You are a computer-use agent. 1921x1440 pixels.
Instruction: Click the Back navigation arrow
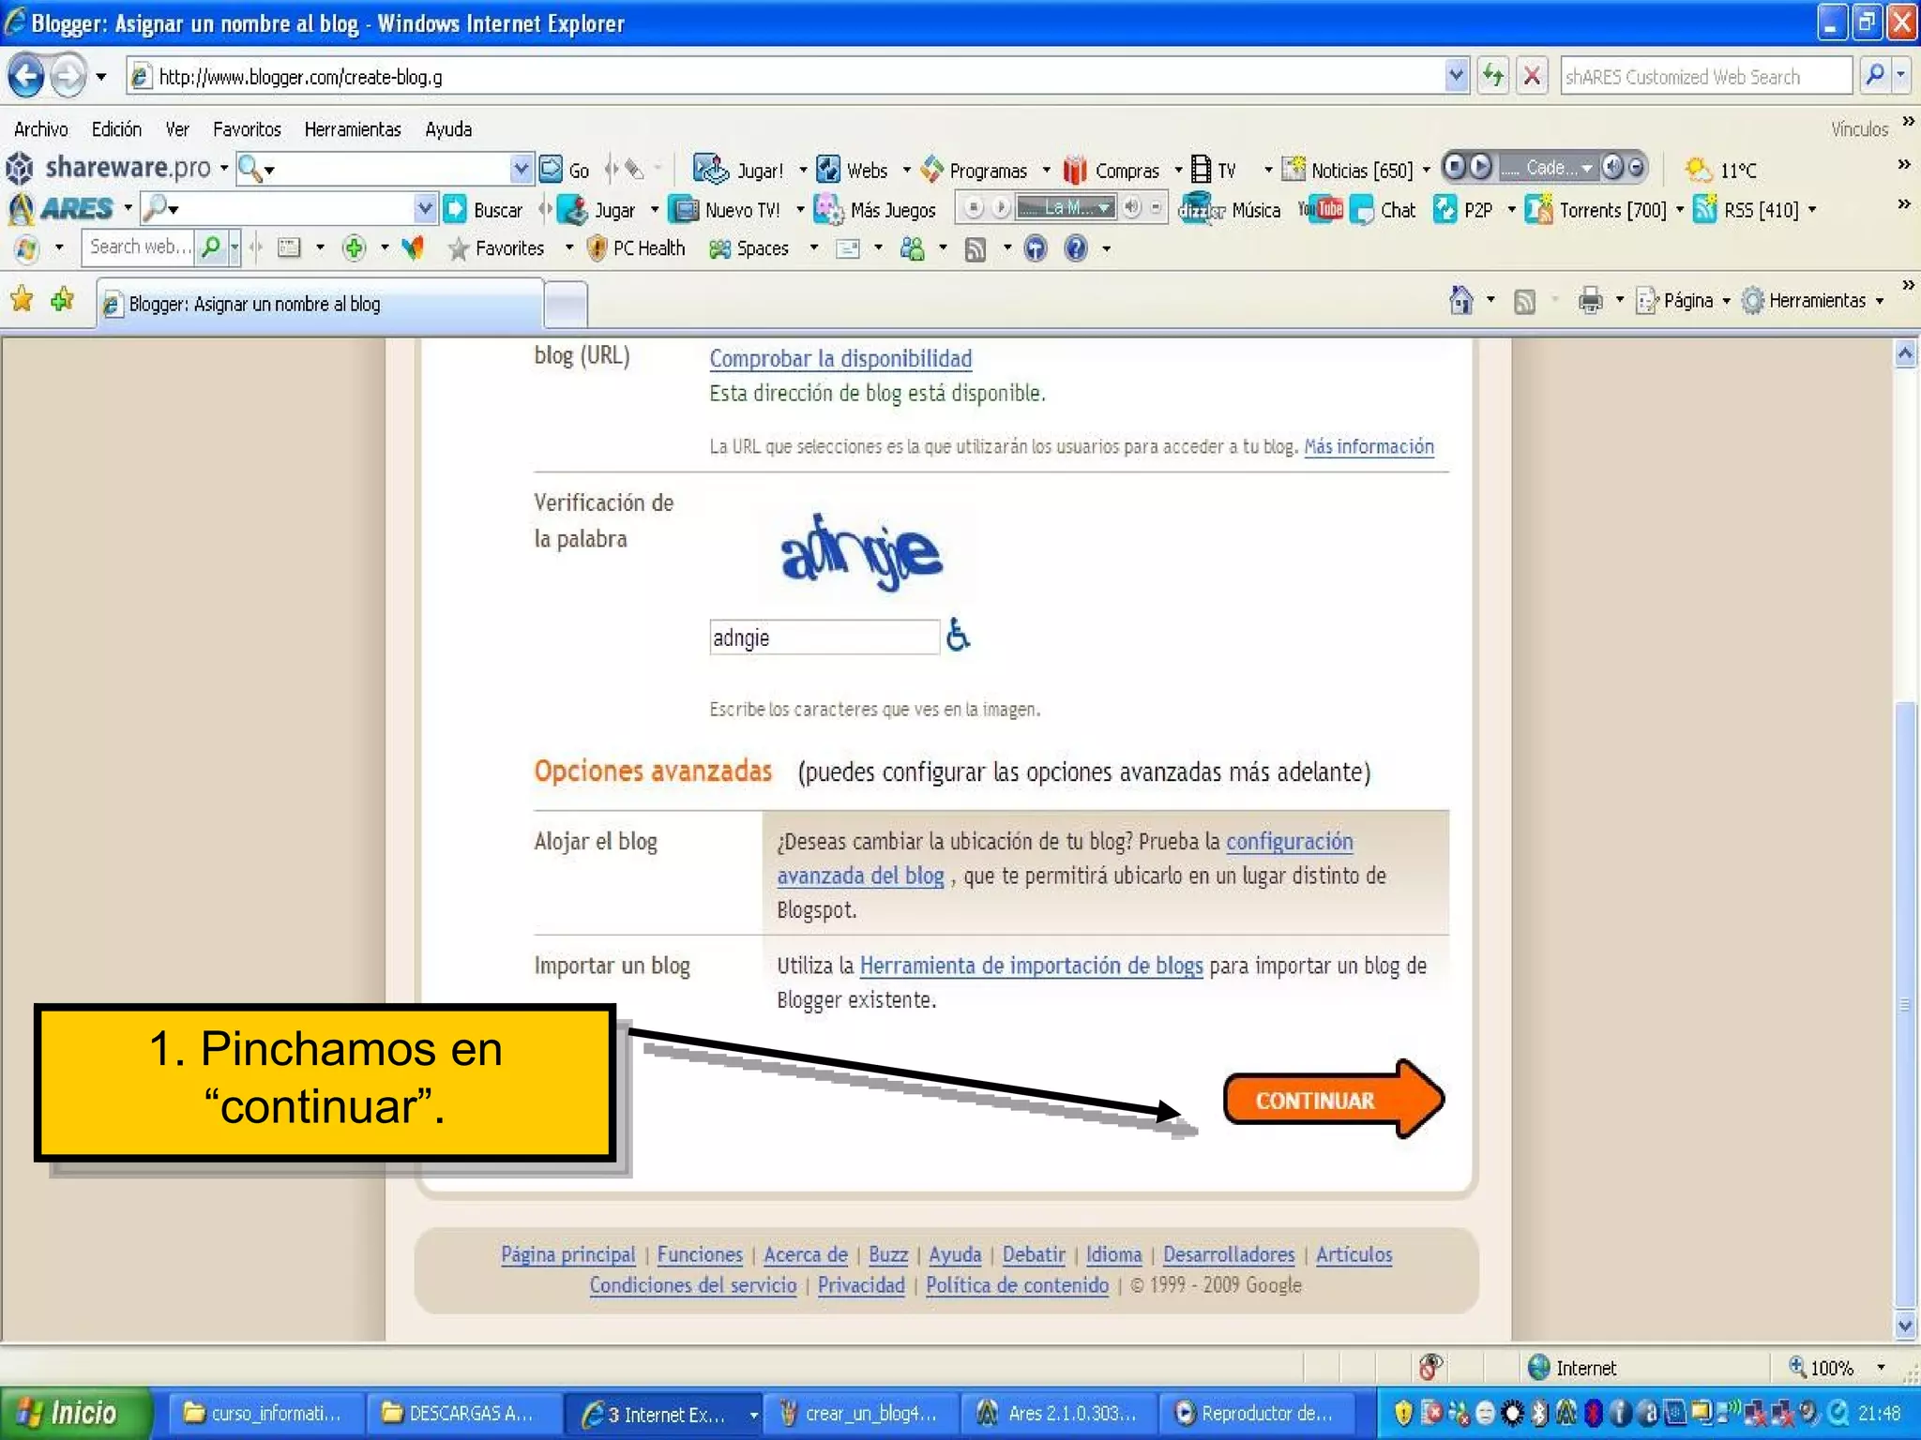[x=27, y=76]
